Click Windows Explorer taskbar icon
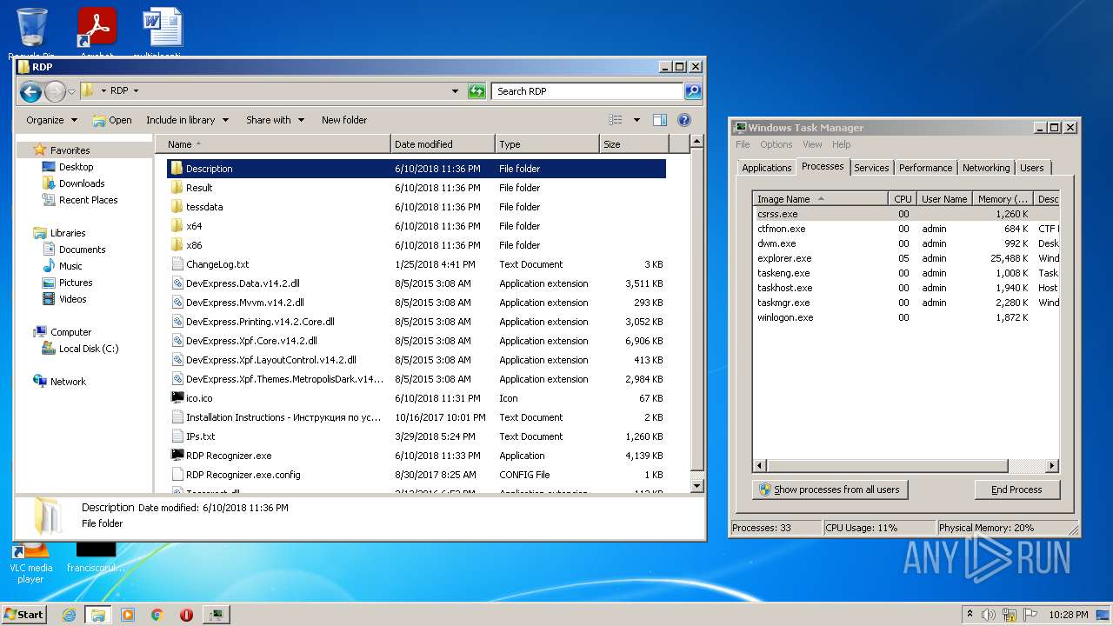The image size is (1113, 626). click(x=97, y=615)
